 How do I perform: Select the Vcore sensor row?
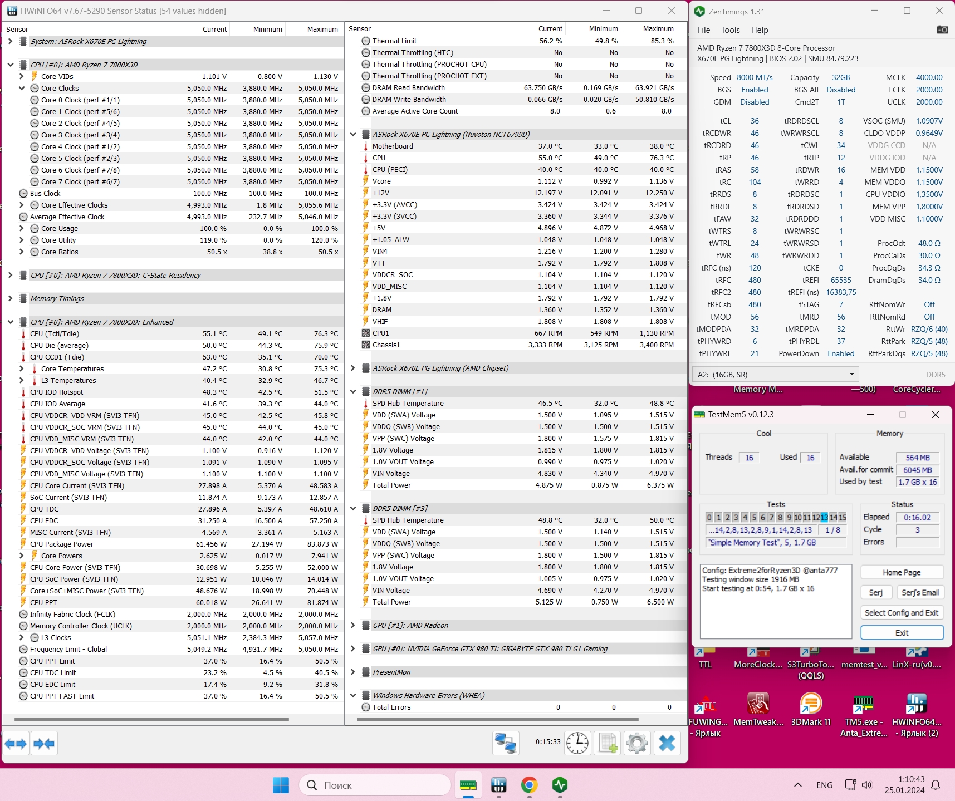(516, 181)
